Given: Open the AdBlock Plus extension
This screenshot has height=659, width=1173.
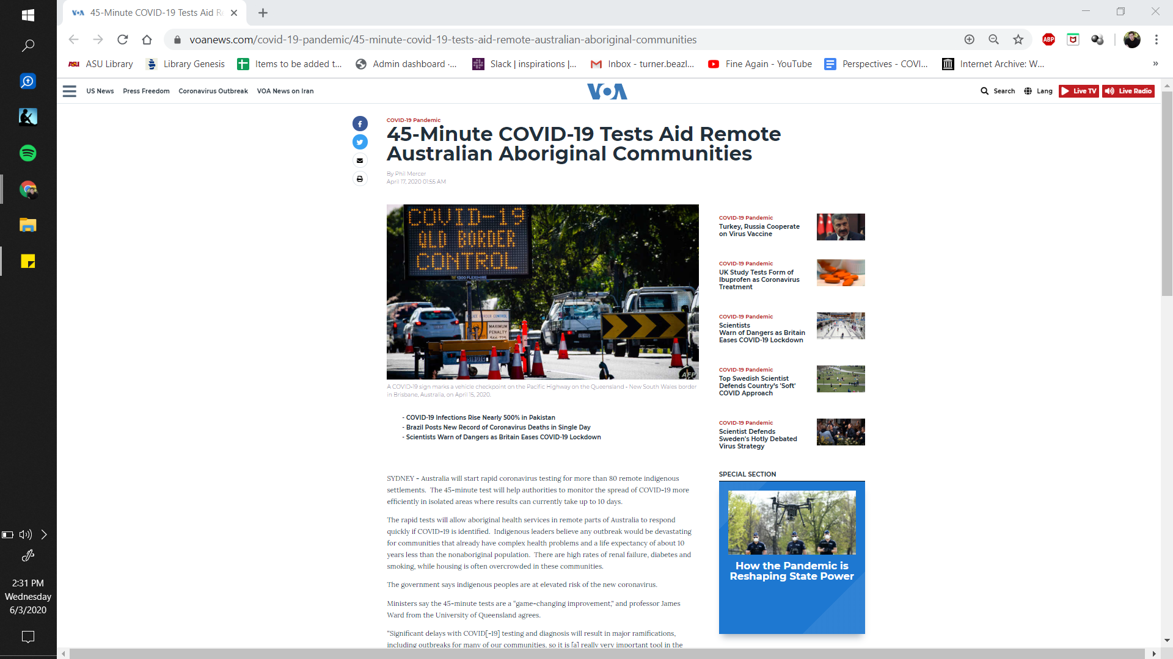Looking at the screenshot, I should coord(1048,40).
